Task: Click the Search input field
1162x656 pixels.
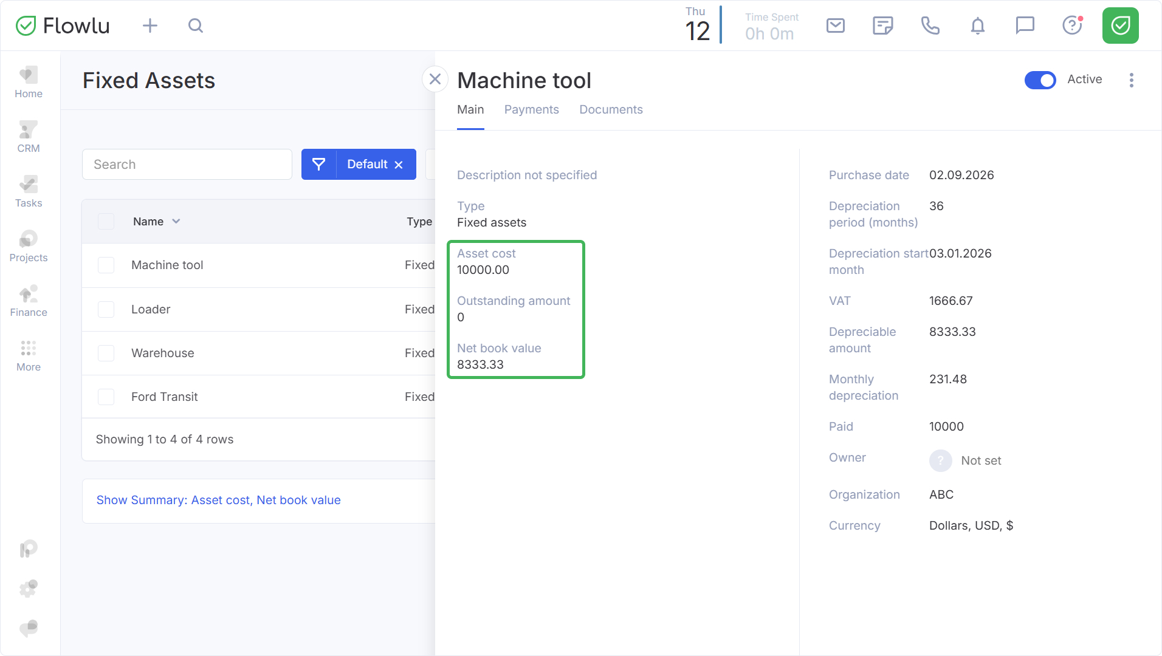Action: point(187,165)
